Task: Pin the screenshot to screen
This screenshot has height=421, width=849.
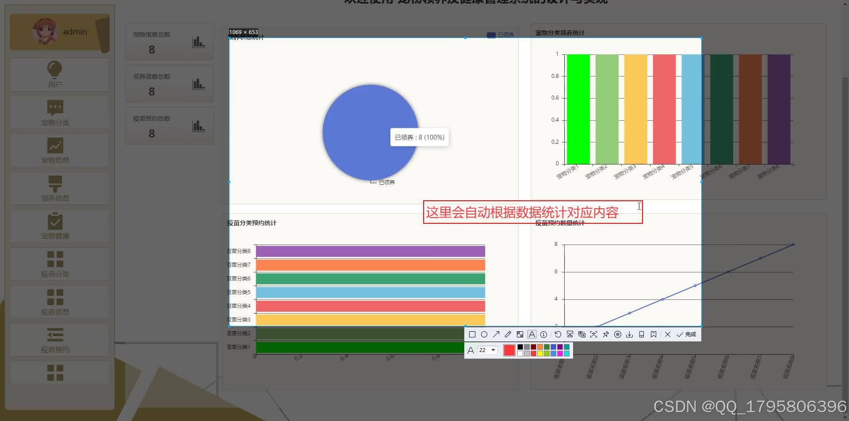Action: tap(606, 334)
